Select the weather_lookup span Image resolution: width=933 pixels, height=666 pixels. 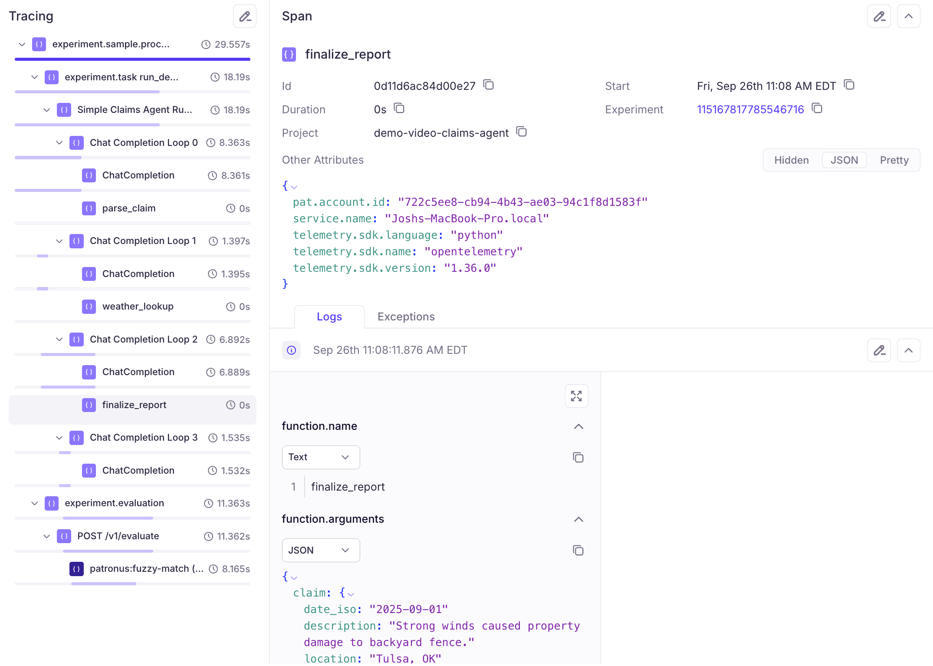[x=138, y=307]
